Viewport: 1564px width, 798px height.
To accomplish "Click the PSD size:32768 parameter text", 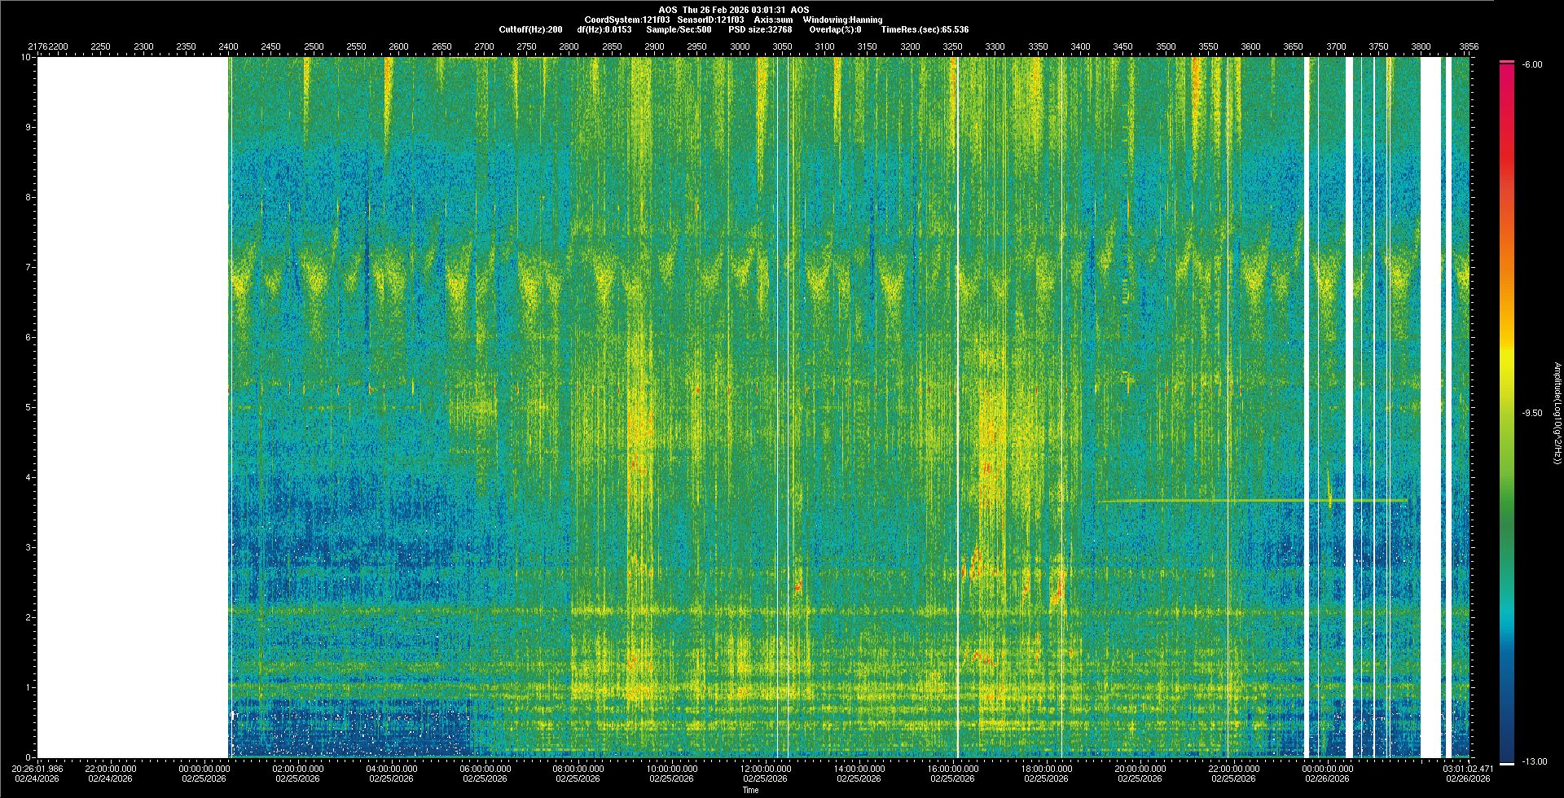I will [760, 29].
